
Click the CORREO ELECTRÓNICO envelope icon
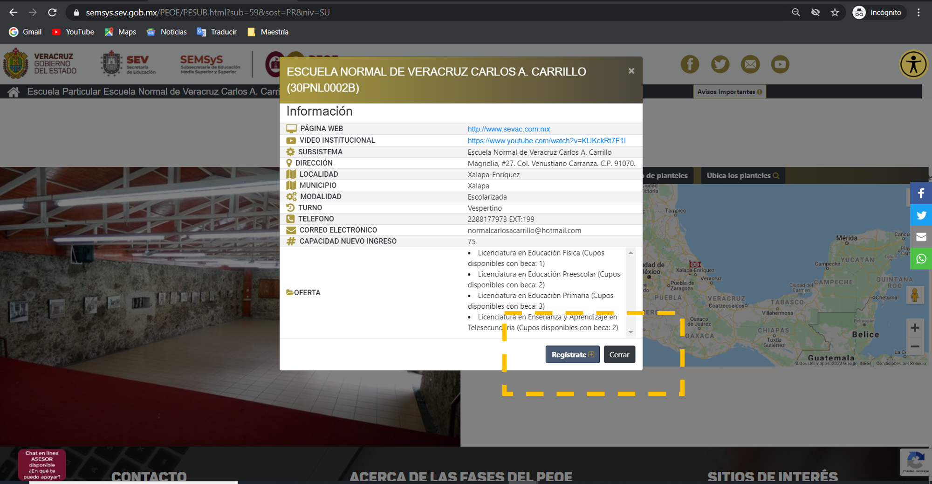click(x=291, y=230)
